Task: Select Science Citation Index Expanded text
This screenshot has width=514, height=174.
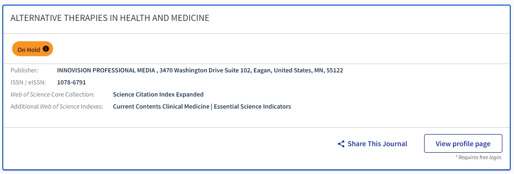Action: click(x=158, y=94)
